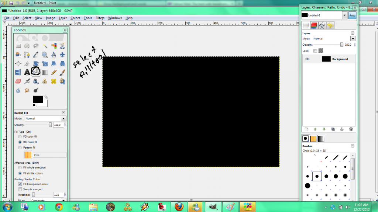Toggle the Lock pixels checkbox in Layers
Screen dimensions: 378x212
coord(315,51)
